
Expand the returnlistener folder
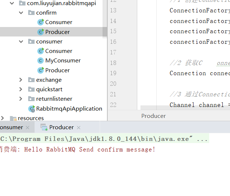click(x=21, y=99)
